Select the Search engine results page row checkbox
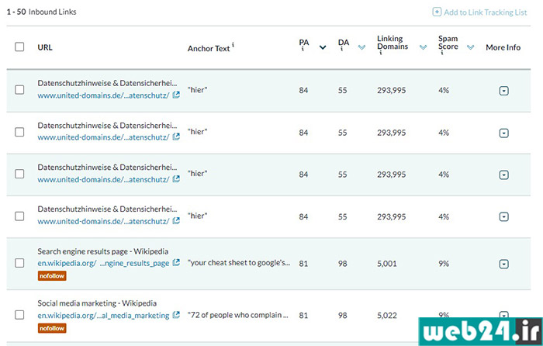The height and width of the screenshot is (346, 543). click(19, 263)
